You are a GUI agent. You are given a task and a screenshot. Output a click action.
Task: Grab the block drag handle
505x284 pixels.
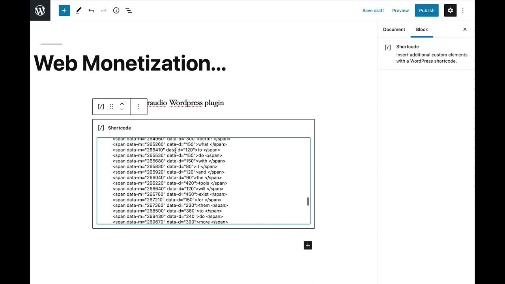pyautogui.click(x=111, y=106)
